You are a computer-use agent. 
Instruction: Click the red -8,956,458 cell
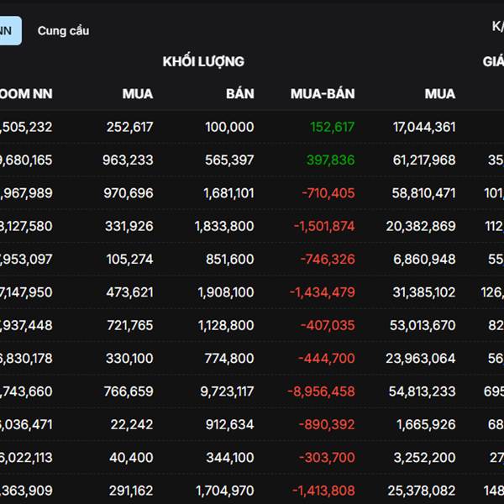click(321, 391)
